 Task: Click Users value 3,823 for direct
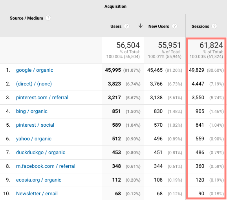pos(114,84)
